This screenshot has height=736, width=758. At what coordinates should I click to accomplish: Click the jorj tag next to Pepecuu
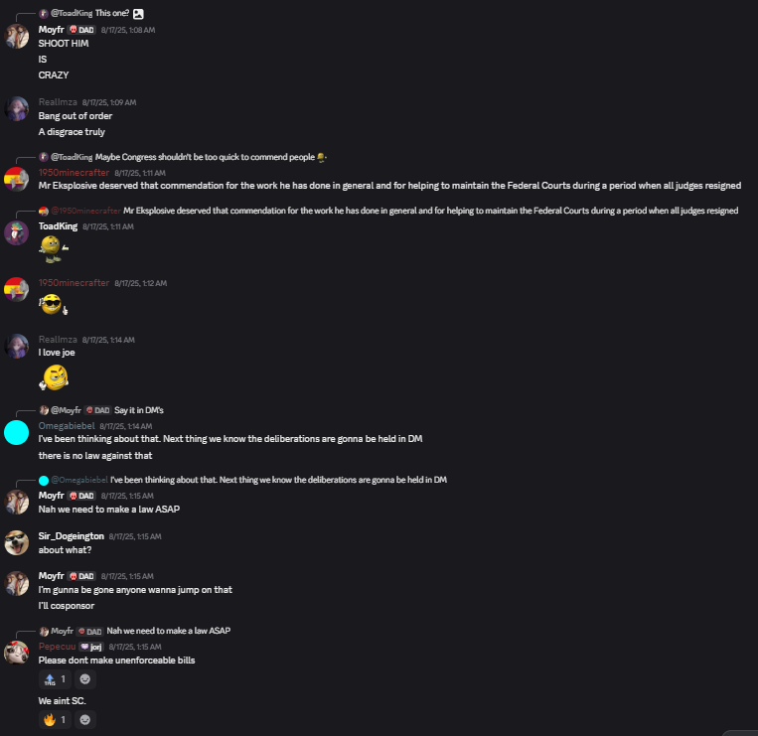coord(91,647)
